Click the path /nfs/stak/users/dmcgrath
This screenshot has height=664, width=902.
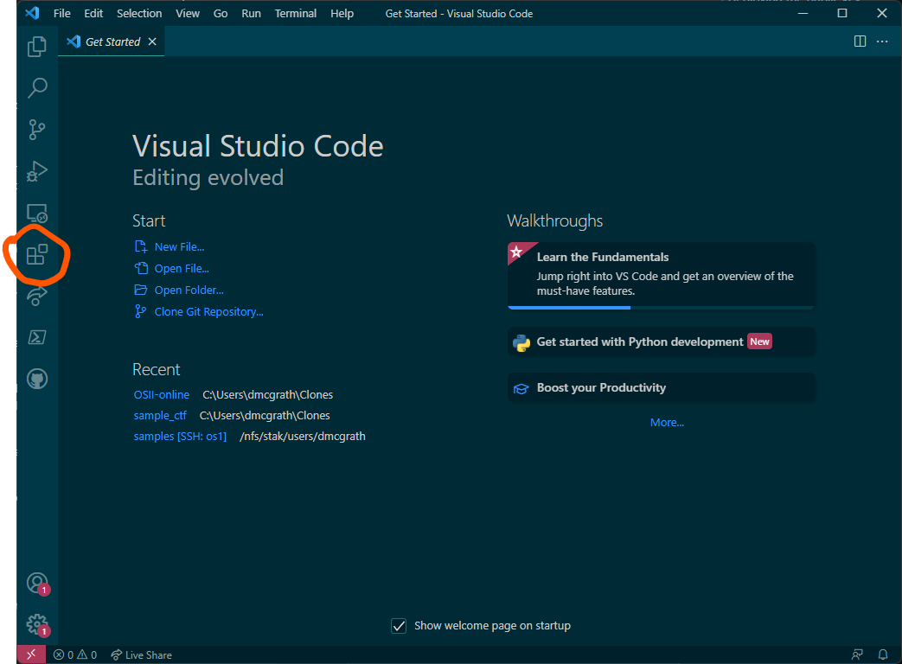click(303, 436)
